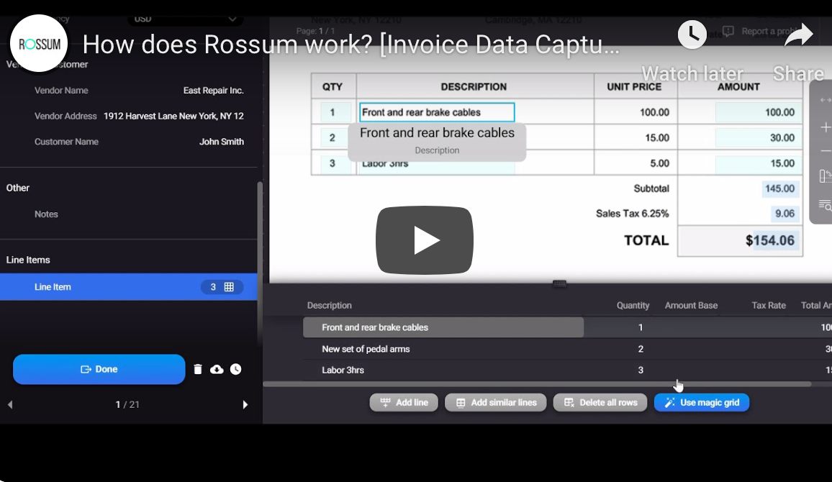Viewport: 832px width, 482px height.
Task: Click the Add line button
Action: 404,403
